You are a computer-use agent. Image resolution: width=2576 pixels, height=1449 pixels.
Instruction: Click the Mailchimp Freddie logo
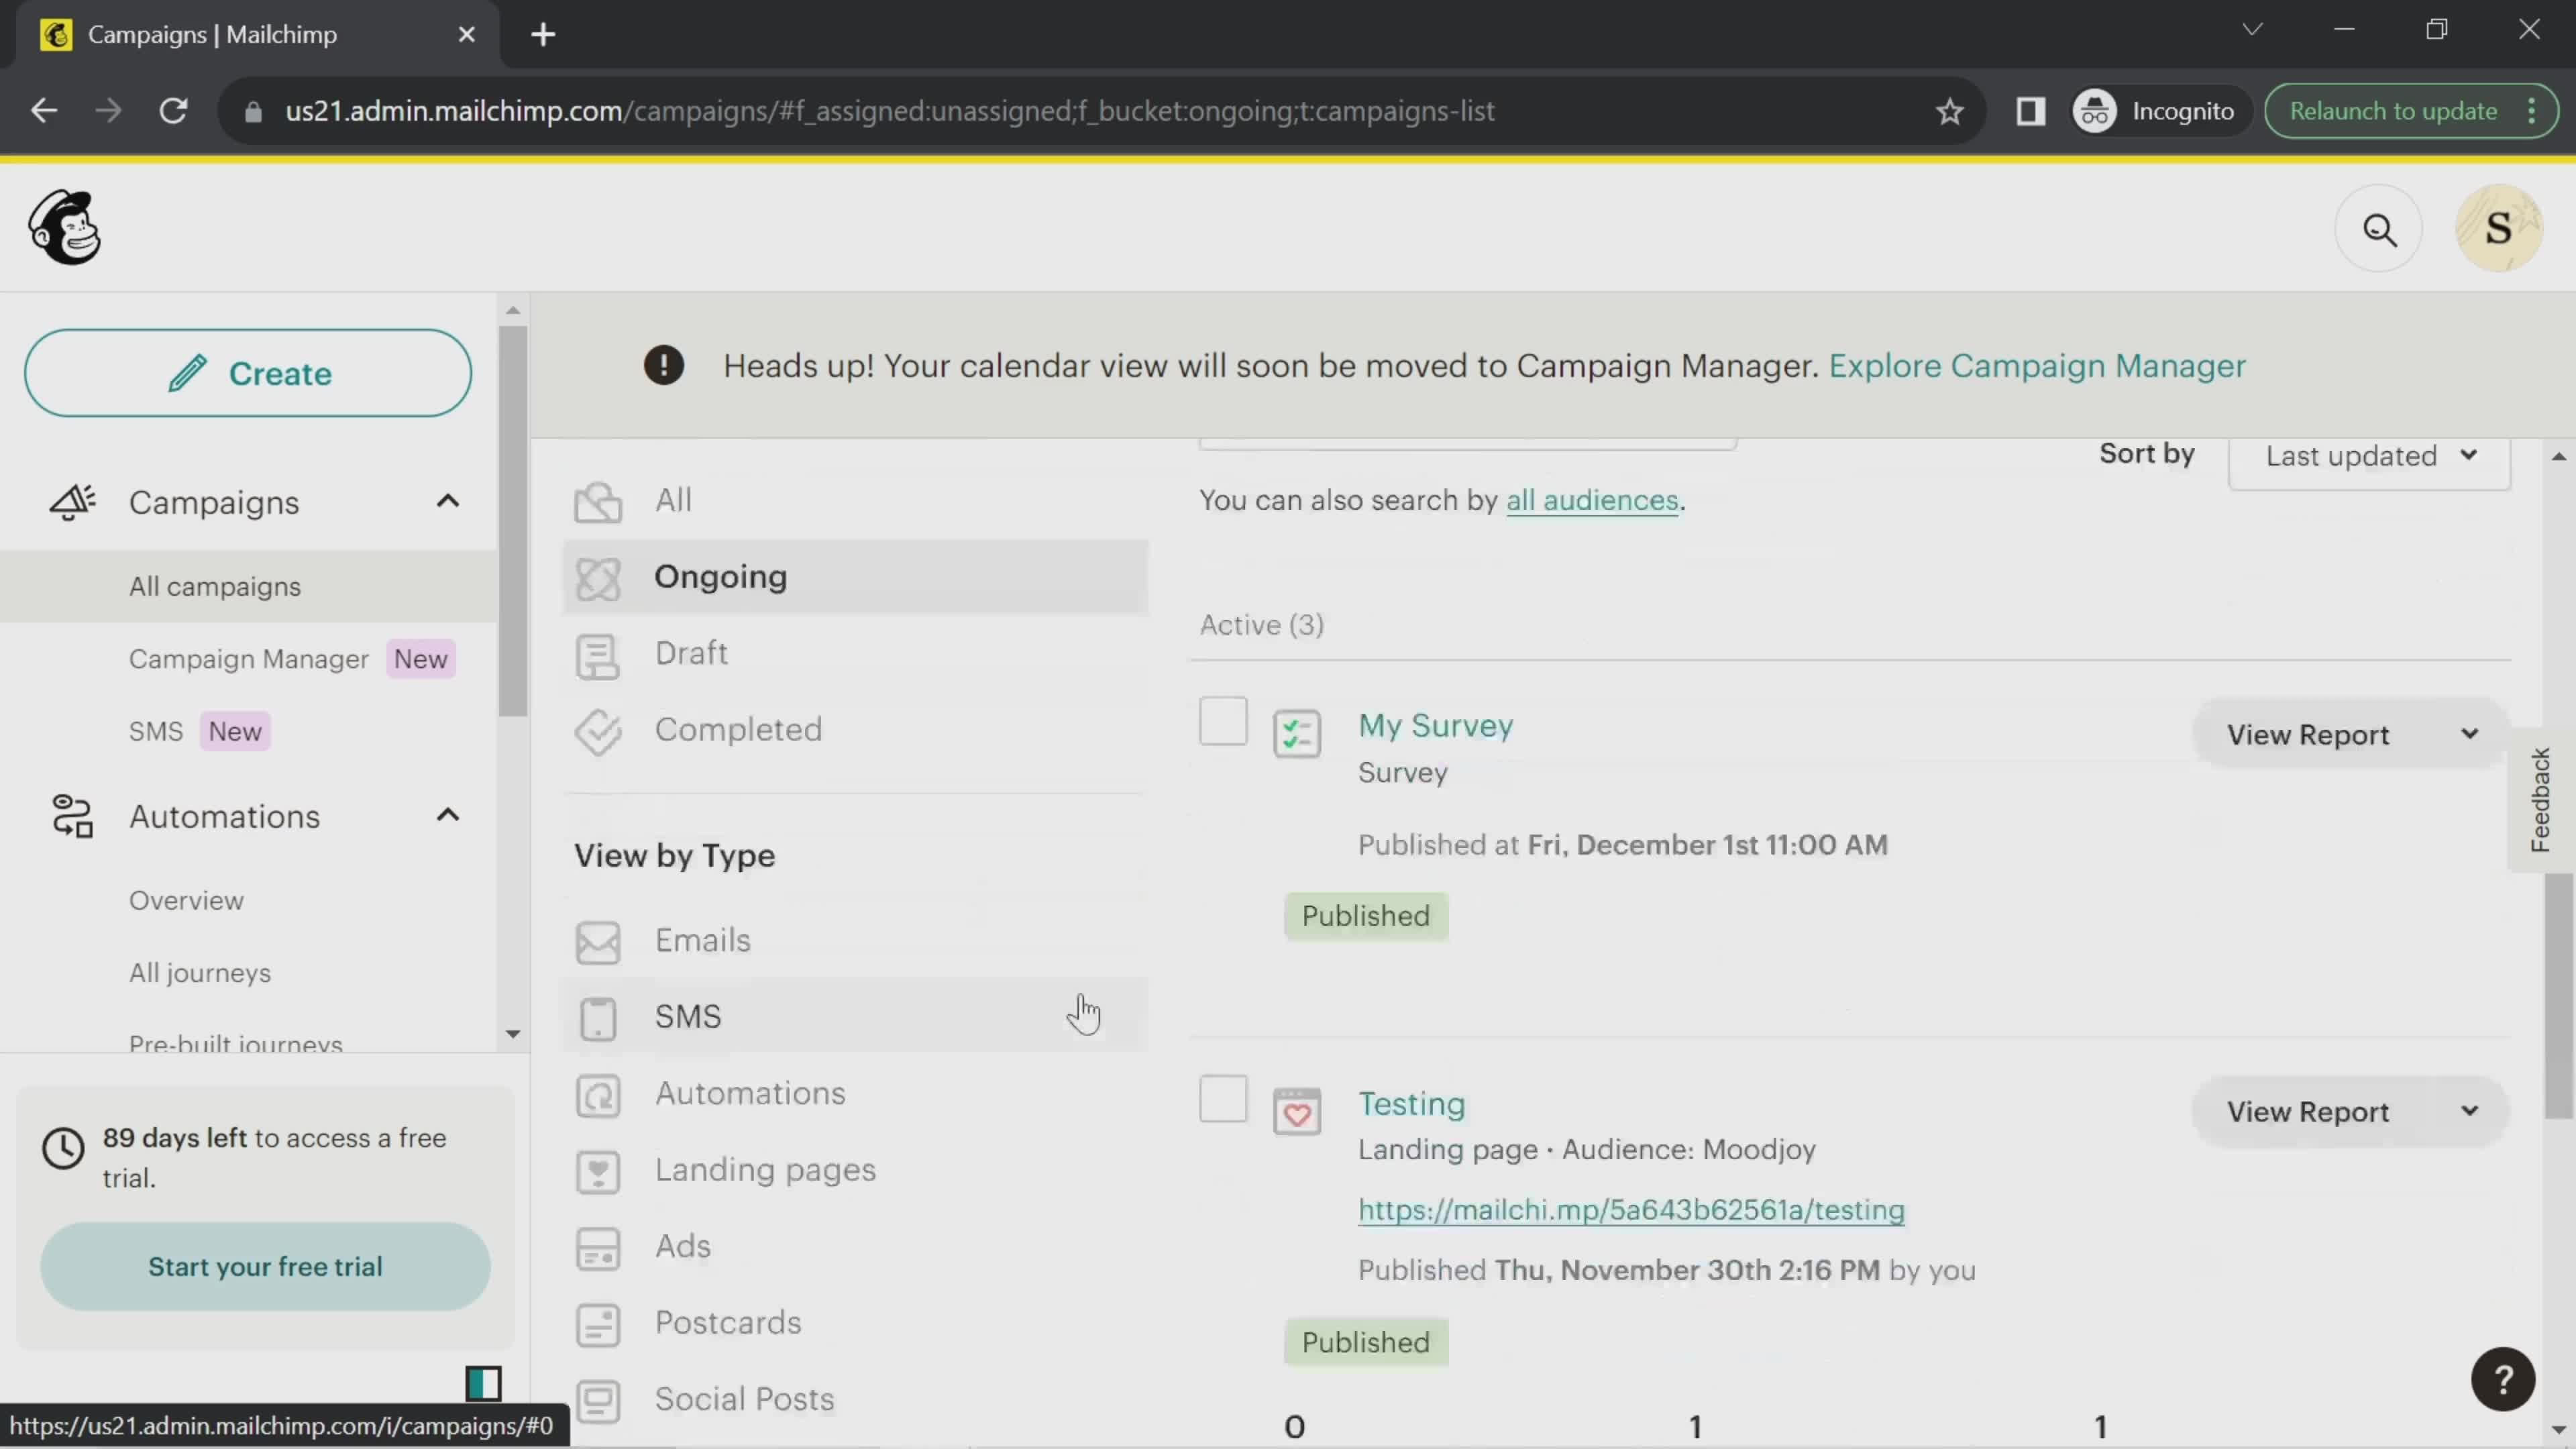65,228
